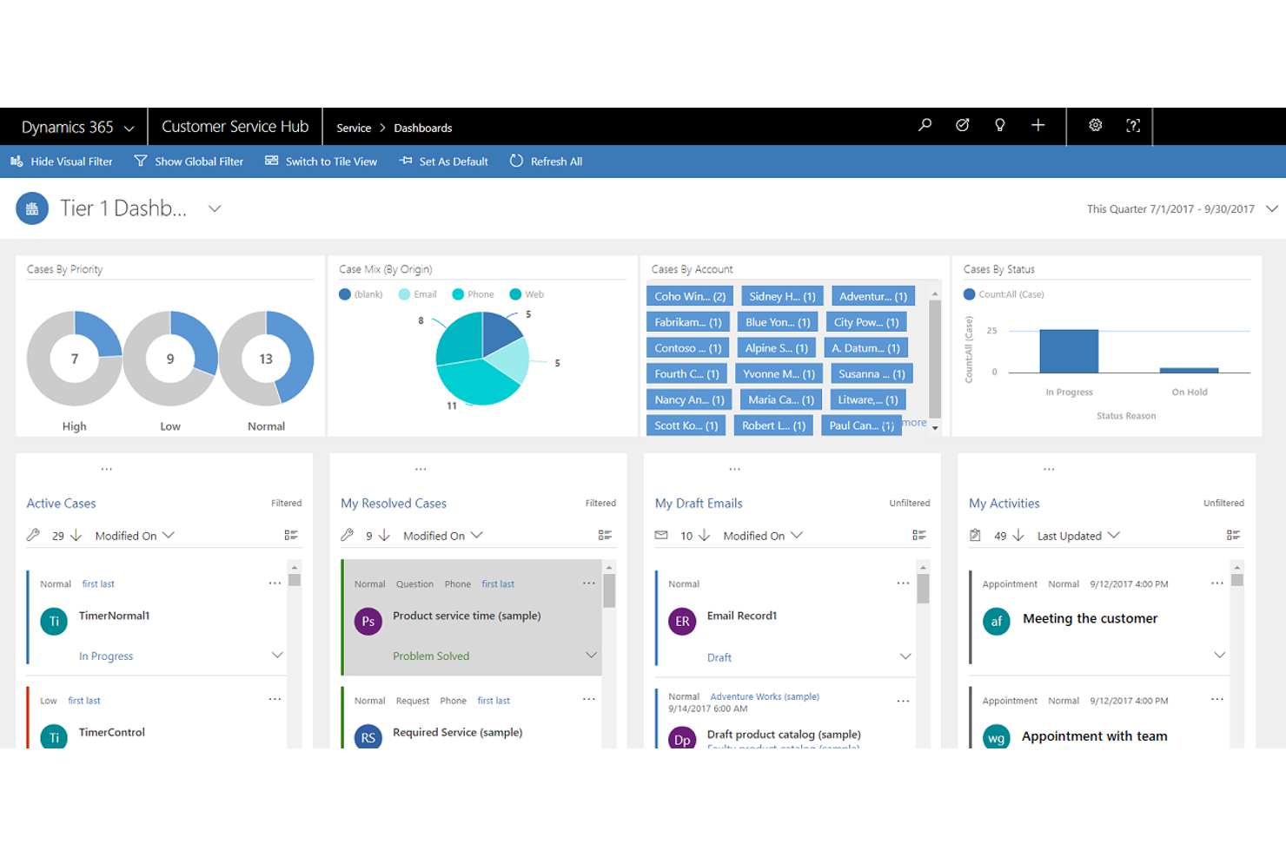Open Active Cases Modified On sort dropdown
The image size is (1286, 857).
click(x=135, y=536)
